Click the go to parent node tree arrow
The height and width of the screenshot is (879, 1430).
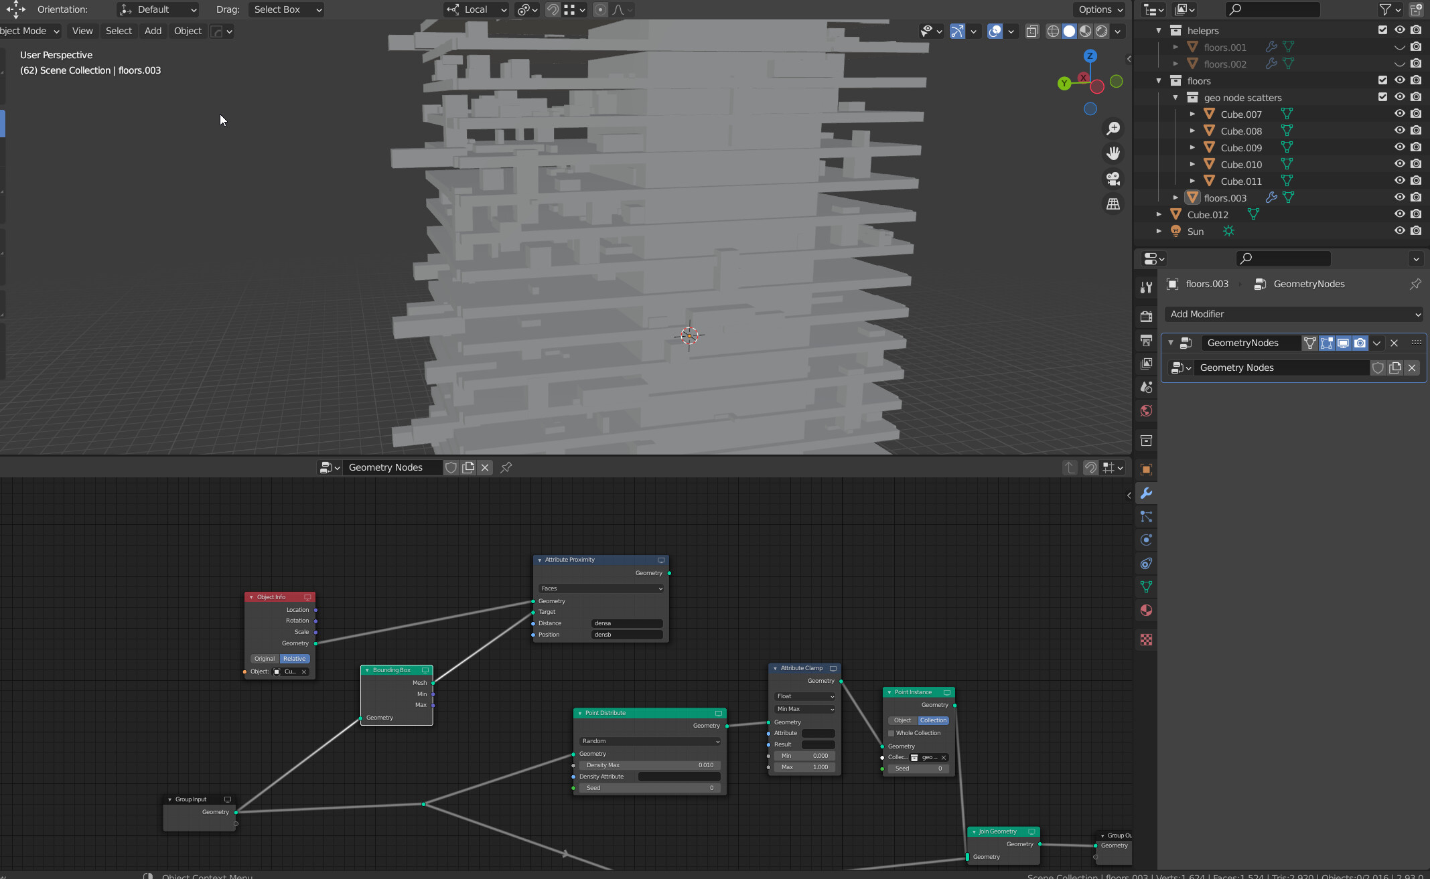[1070, 467]
